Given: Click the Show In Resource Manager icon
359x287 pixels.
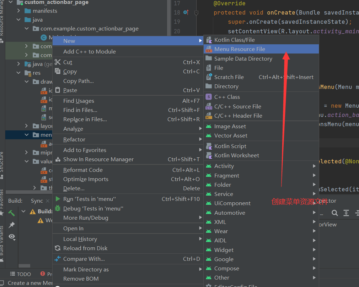Looking at the screenshot, I should (x=58, y=159).
